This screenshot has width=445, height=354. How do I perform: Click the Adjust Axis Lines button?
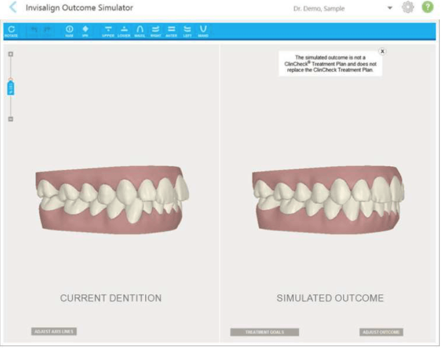[54, 332]
